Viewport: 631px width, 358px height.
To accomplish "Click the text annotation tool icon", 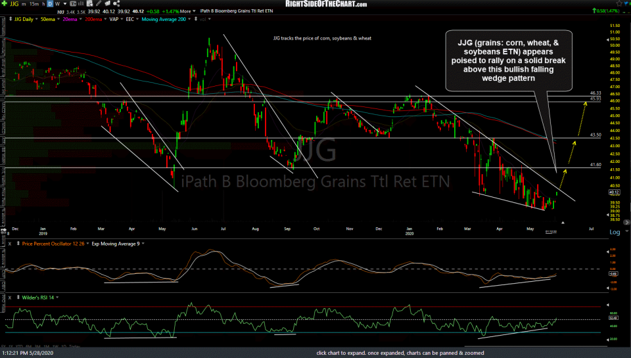I will pyautogui.click(x=73, y=4).
